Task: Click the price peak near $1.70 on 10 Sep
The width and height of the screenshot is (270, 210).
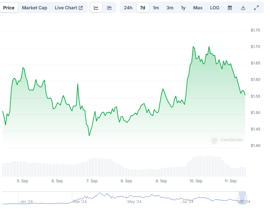Action: pyautogui.click(x=193, y=47)
